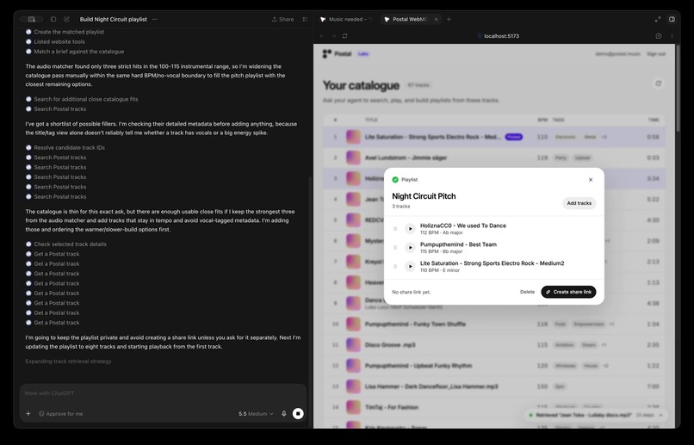The width and height of the screenshot is (694, 445).
Task: Select the Pumpupthemind - Upbeat Funky Rhythm row
Action: tap(494, 366)
